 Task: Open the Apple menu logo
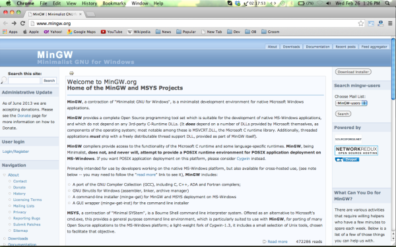coord(9,3)
